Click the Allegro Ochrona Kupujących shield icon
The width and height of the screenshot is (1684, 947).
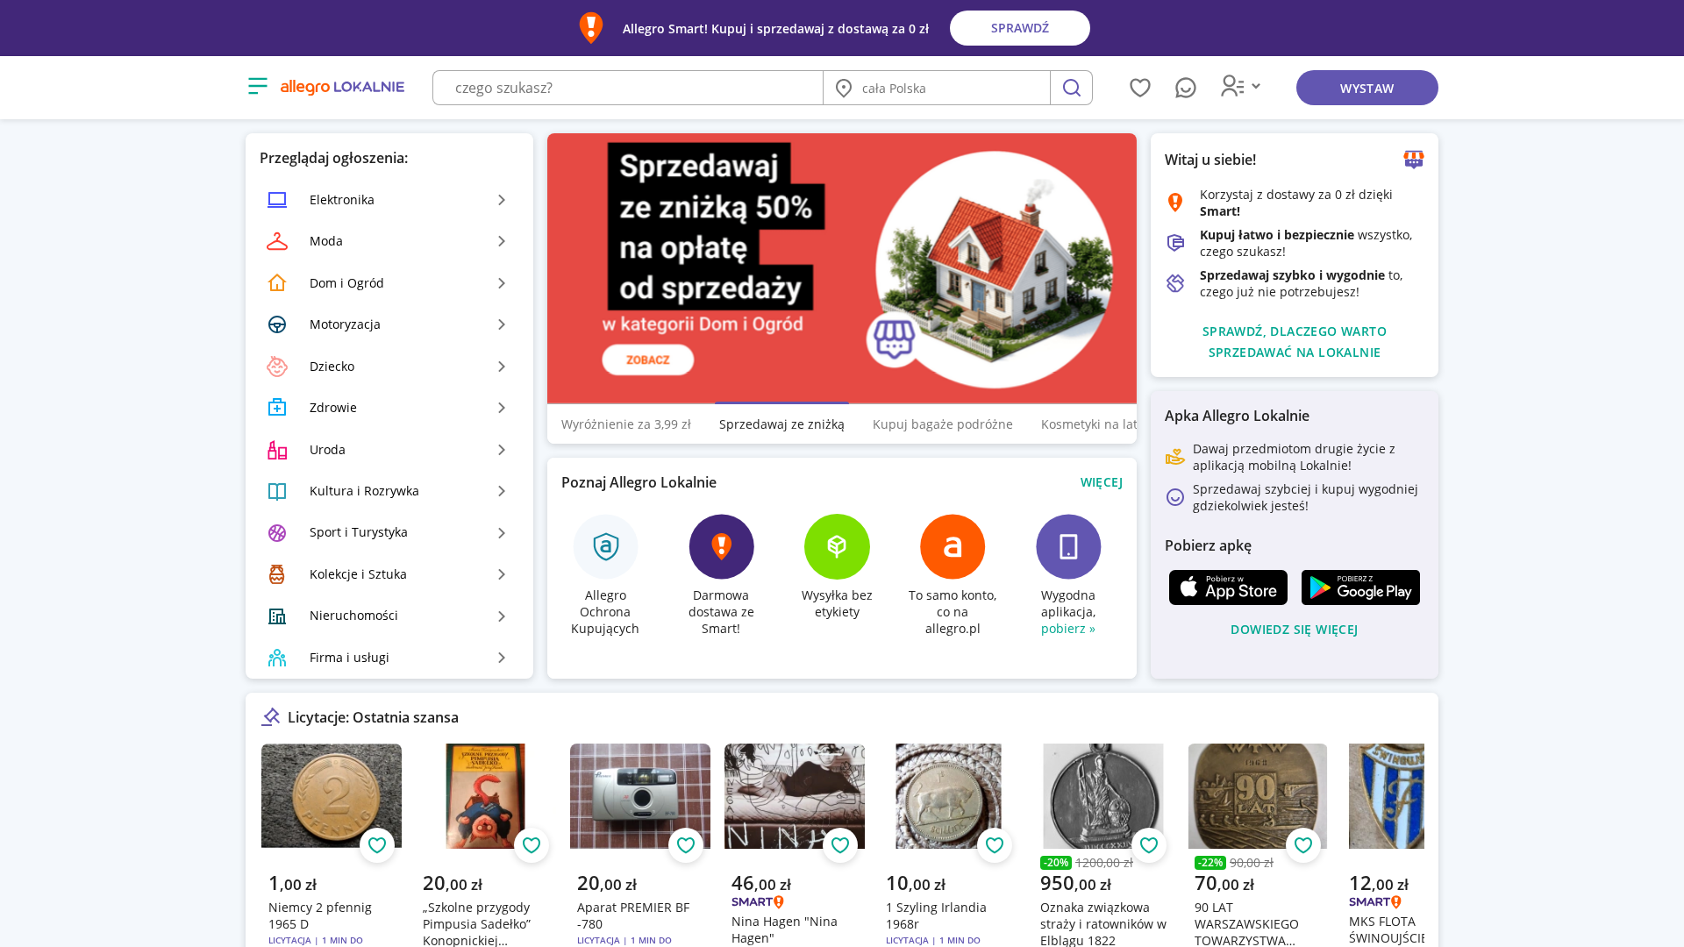pos(605,546)
